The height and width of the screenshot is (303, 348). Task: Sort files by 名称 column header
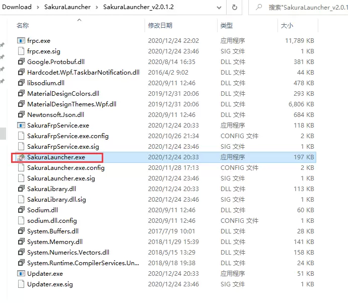(x=23, y=26)
